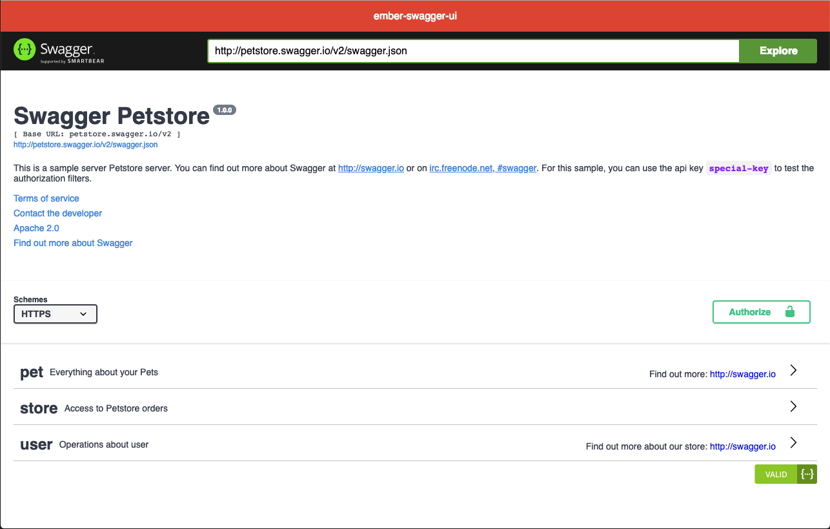Click the store tag heading
Screen dimensions: 830x529
39,408
